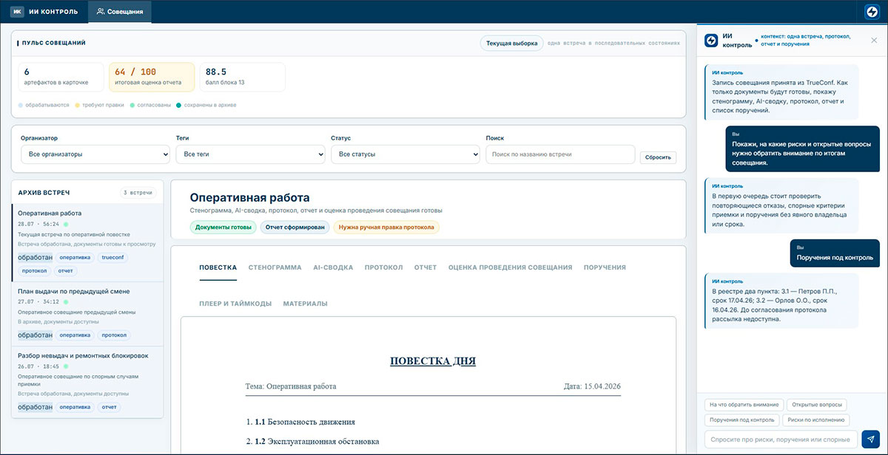Screen dimensions: 888x455
Task: Click the meeting name search field
Action: pos(560,154)
